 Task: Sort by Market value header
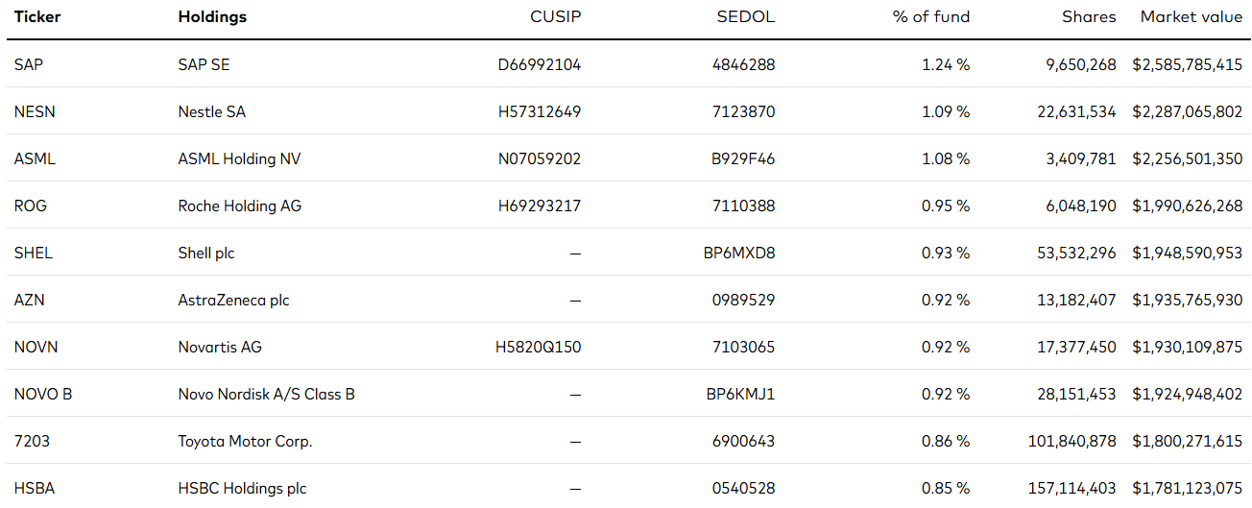point(1192,16)
